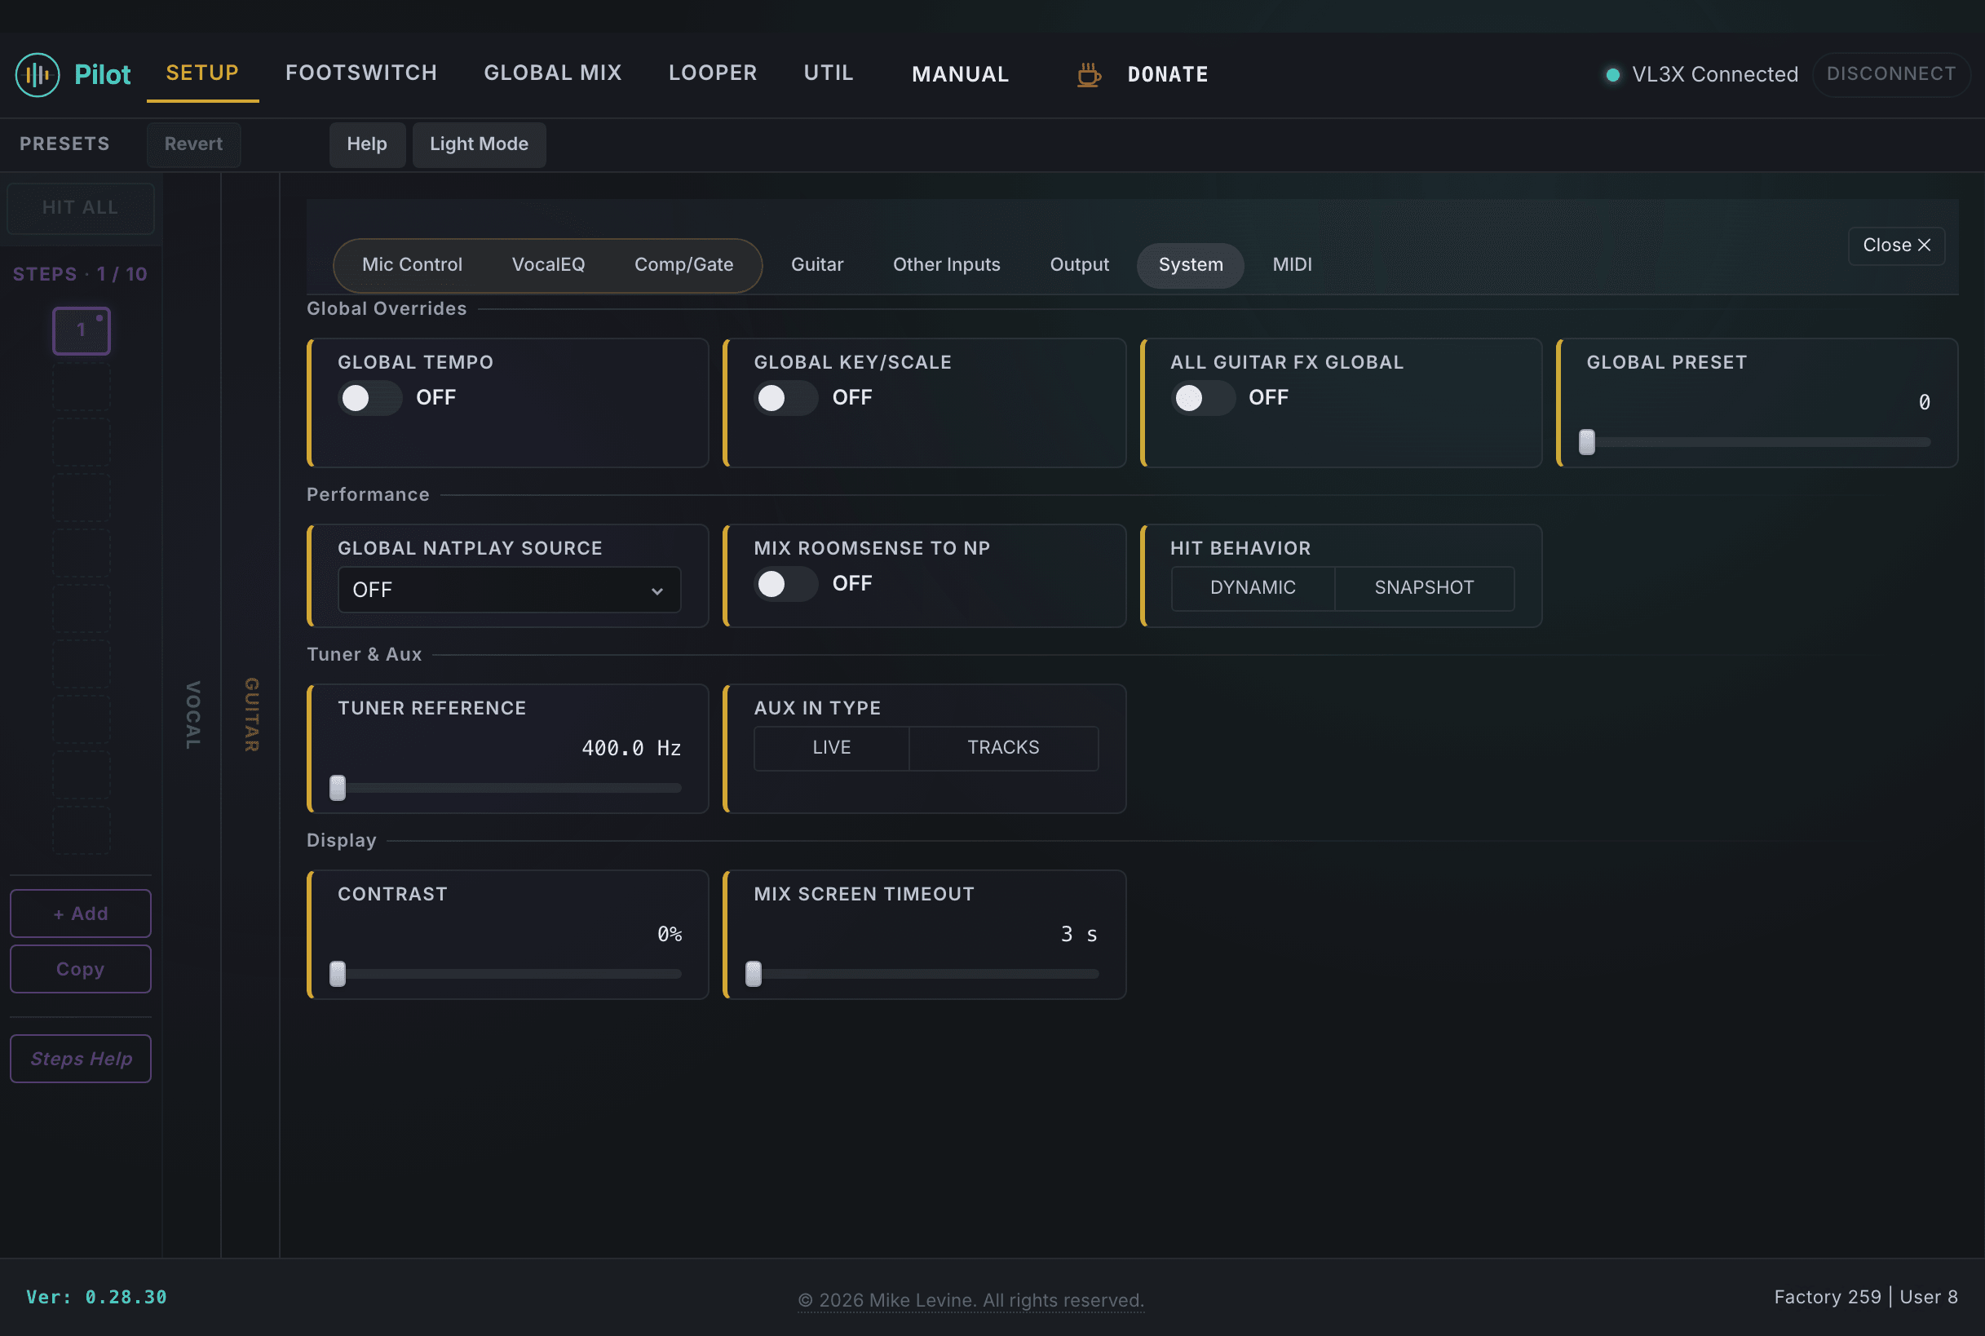Screen dimensions: 1985x1336
Task: Select the MIDI sub-tab
Action: pos(1292,265)
